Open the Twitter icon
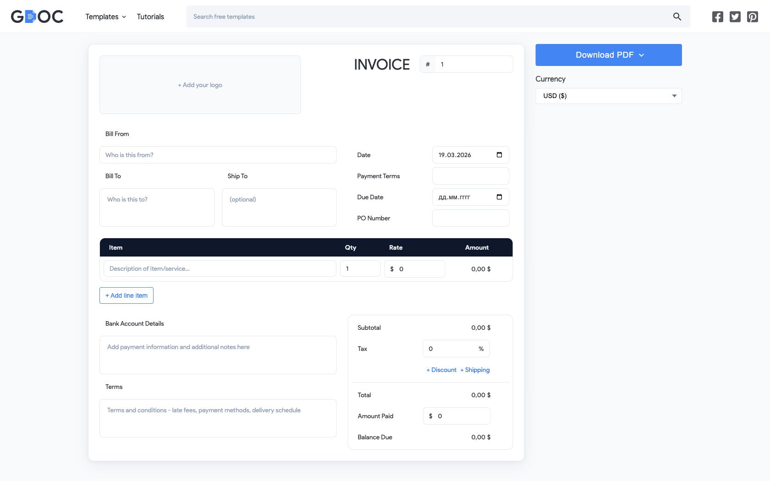This screenshot has width=770, height=481. 735,16
